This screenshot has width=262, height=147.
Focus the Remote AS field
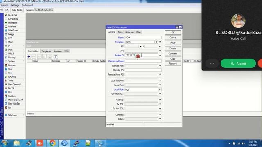143,70
